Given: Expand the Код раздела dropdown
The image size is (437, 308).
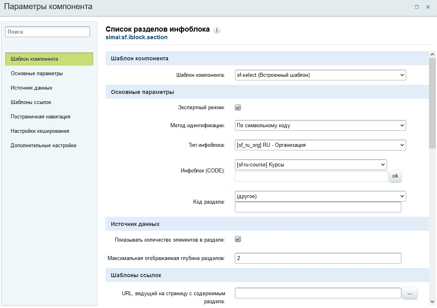Looking at the screenshot, I should pyautogui.click(x=320, y=196).
